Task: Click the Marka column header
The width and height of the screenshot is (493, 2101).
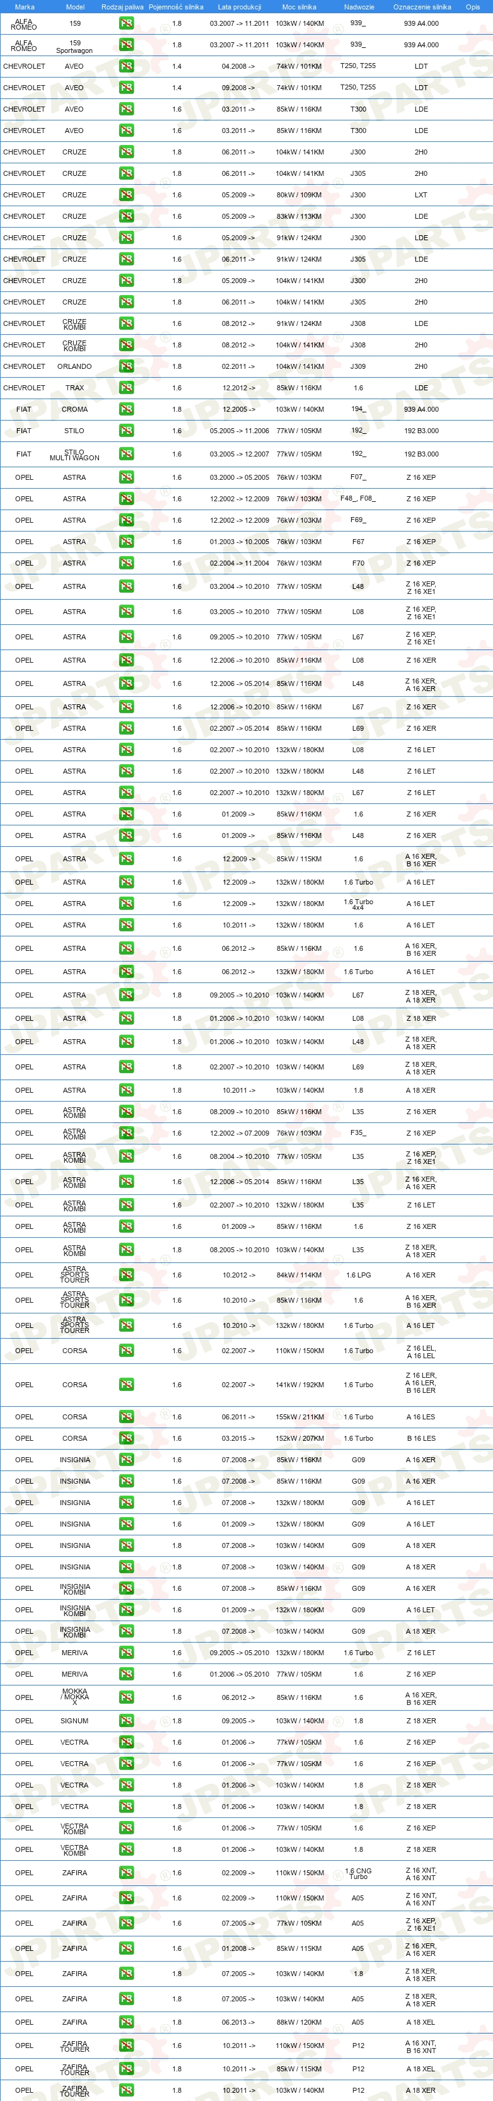Action: pyautogui.click(x=25, y=6)
